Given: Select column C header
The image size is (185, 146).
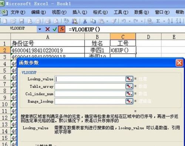Looking at the screenshot, I should [x=123, y=37].
